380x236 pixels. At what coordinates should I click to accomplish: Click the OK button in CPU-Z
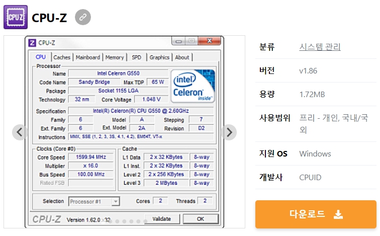(201, 219)
